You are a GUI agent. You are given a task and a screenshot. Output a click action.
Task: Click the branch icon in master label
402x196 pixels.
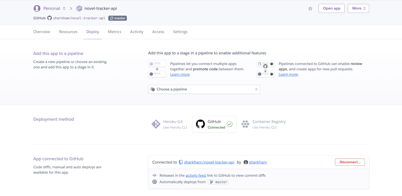(x=211, y=182)
